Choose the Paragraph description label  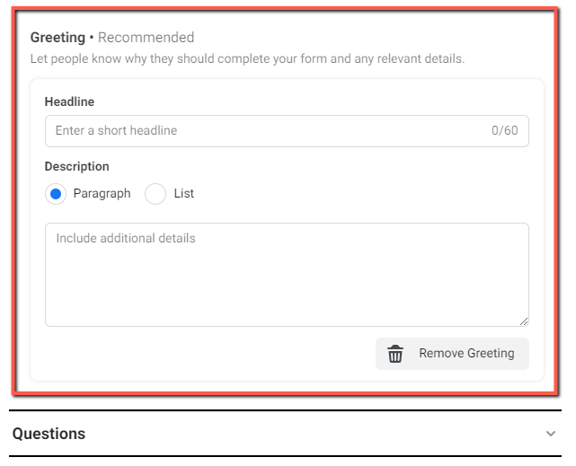102,194
